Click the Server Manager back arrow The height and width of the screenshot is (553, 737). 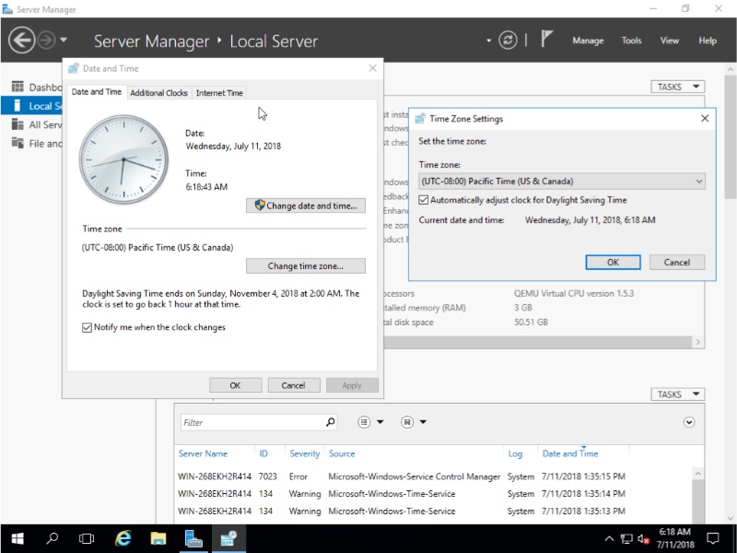[x=21, y=40]
